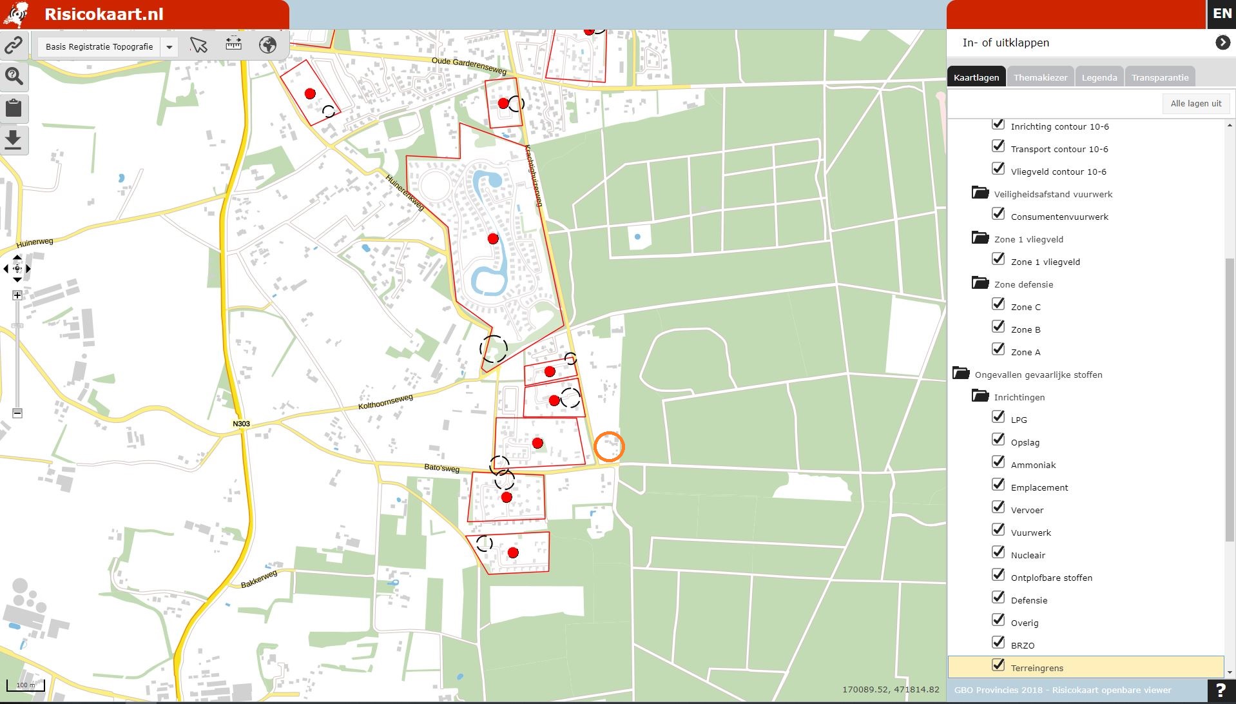Uncheck the LPG layer checkbox

tap(998, 417)
